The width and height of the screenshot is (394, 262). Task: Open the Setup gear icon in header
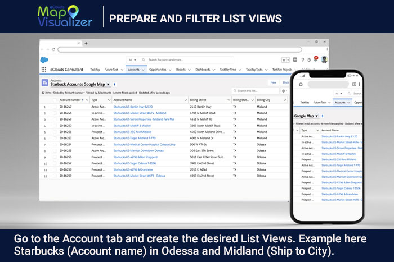pos(309,60)
